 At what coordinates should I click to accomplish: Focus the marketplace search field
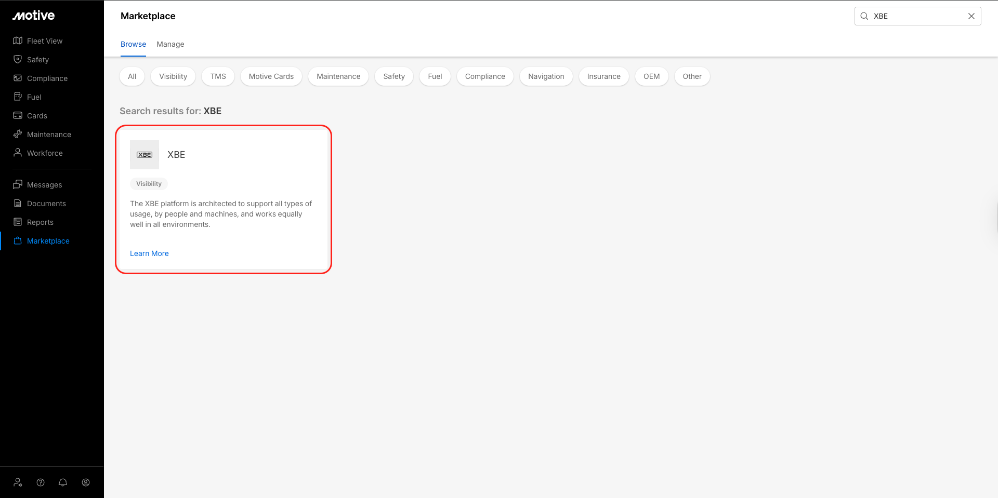tap(918, 16)
